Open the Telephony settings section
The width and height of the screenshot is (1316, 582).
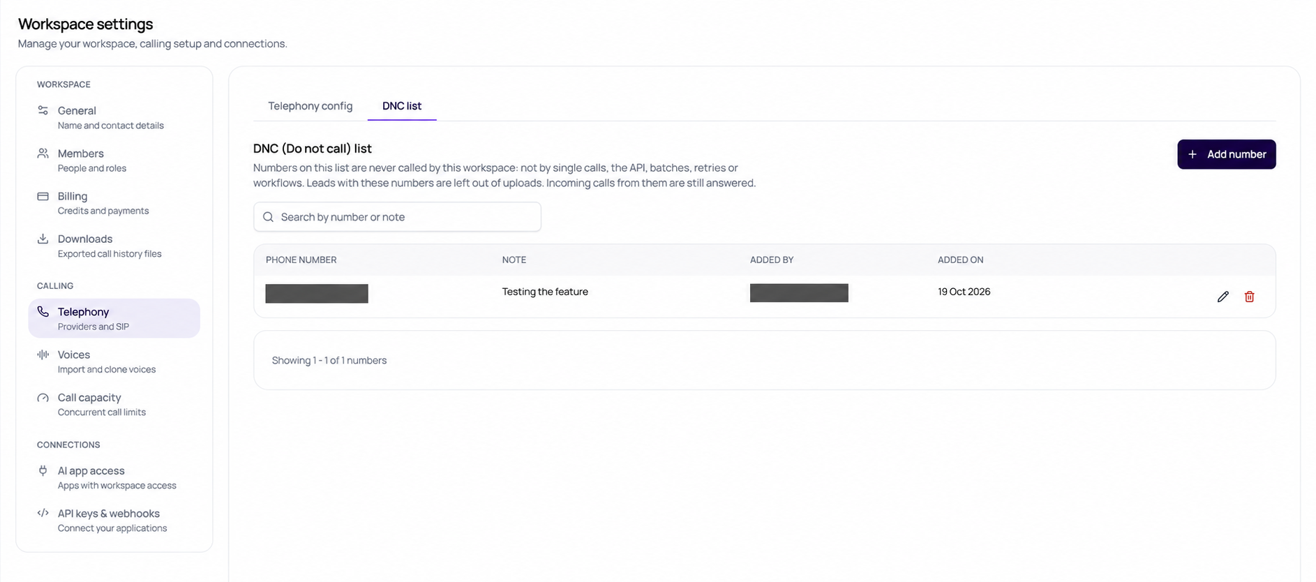point(114,318)
